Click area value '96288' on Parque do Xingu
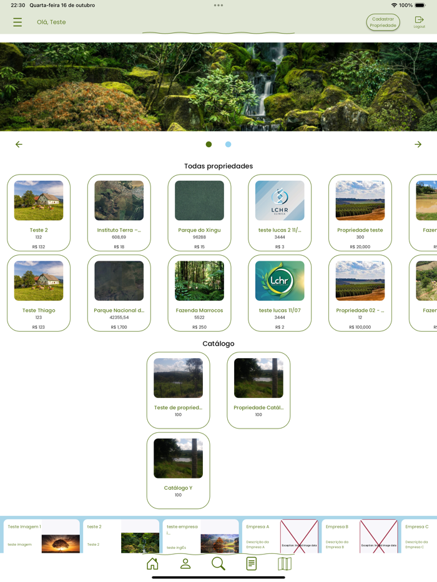Viewport: 437px width, 582px height. 200,237
